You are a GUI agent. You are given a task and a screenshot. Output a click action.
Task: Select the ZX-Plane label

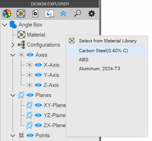(x=55, y=125)
